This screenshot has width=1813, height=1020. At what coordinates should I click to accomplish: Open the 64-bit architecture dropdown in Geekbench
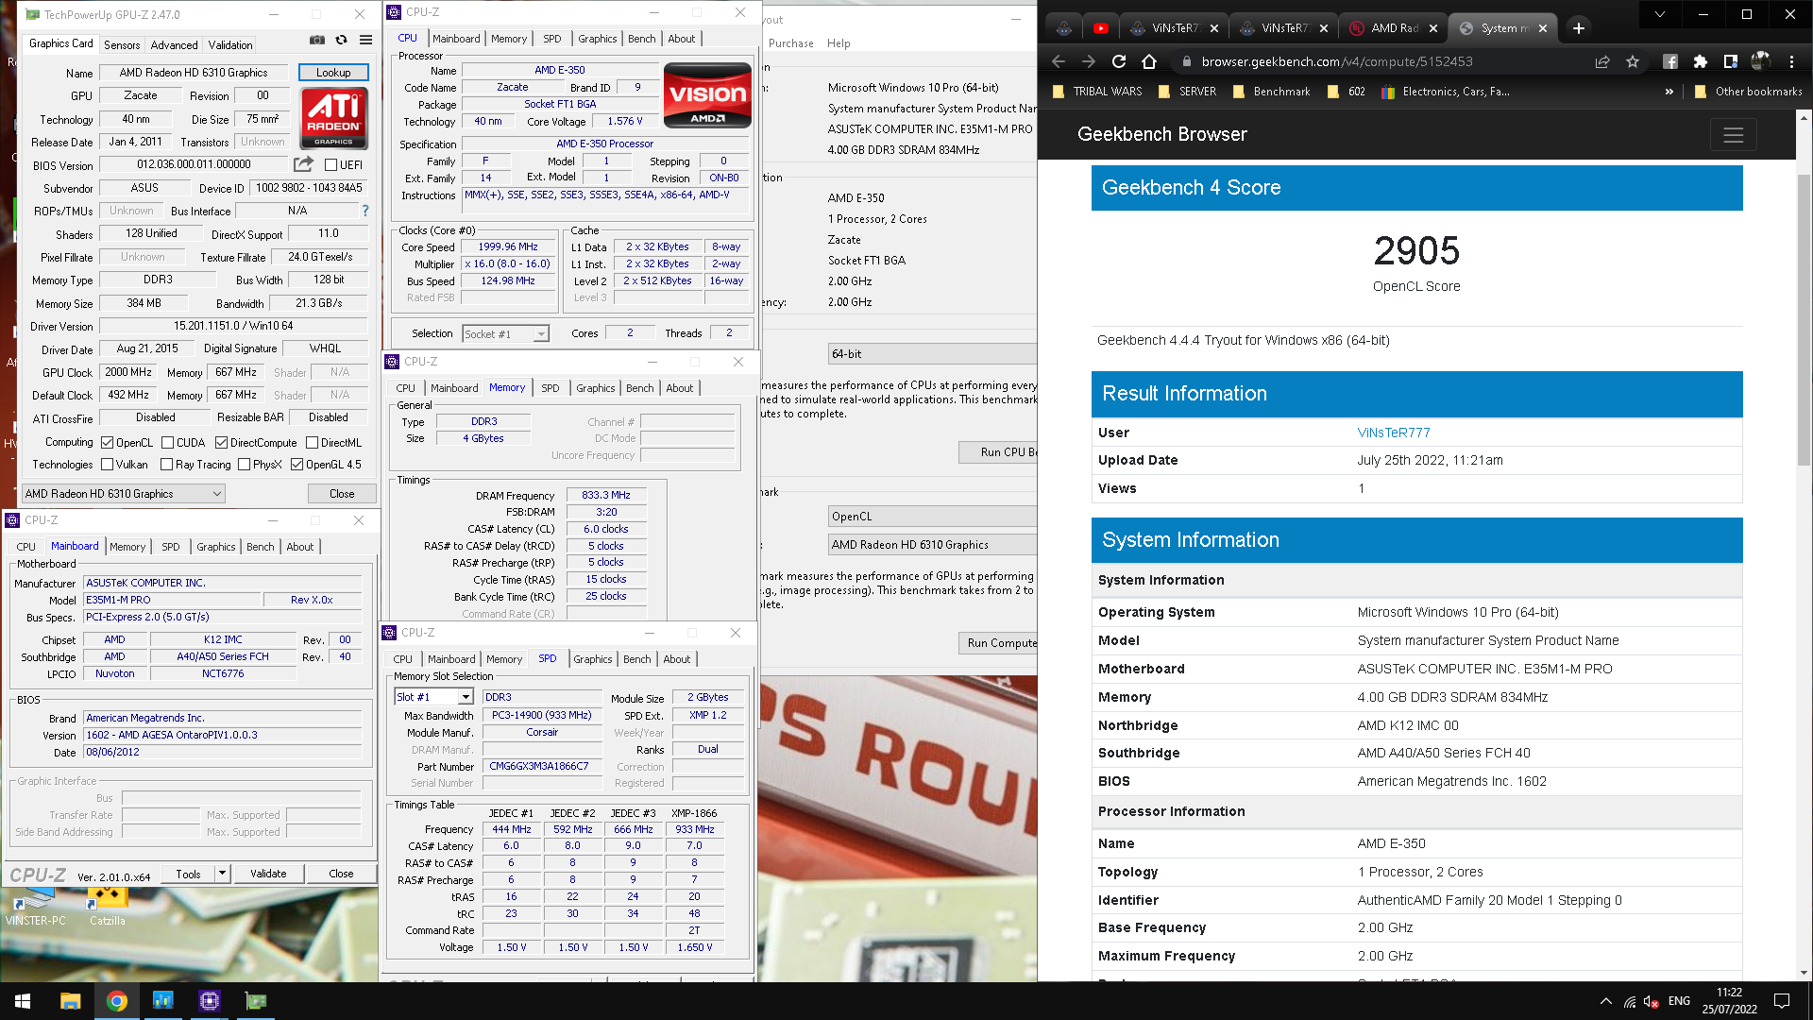[932, 354]
